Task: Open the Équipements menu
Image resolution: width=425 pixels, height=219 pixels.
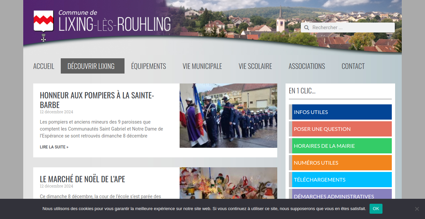Action: (x=148, y=66)
